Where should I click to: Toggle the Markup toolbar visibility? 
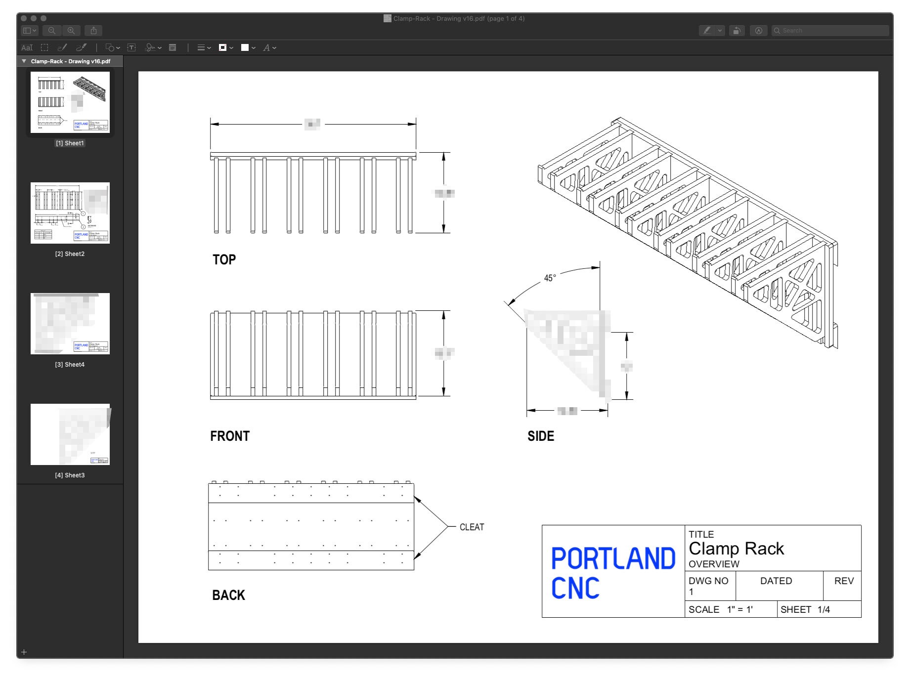click(758, 30)
